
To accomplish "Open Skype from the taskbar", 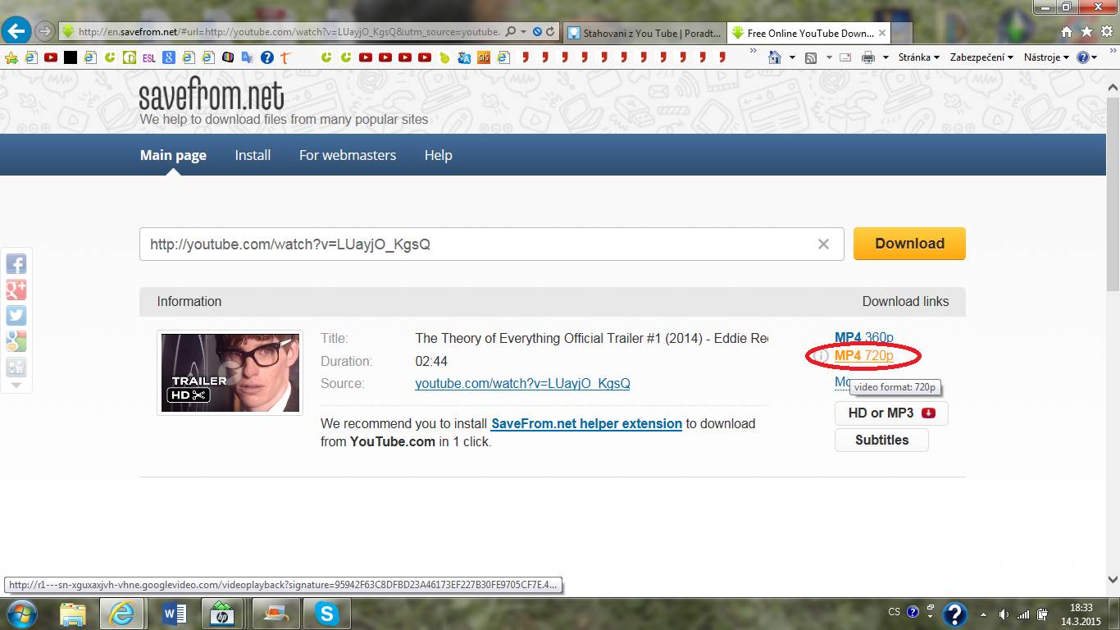I will 327,613.
